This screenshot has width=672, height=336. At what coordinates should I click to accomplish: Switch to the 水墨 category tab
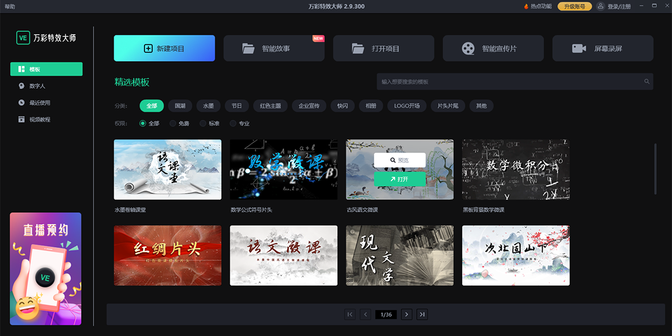pyautogui.click(x=208, y=105)
